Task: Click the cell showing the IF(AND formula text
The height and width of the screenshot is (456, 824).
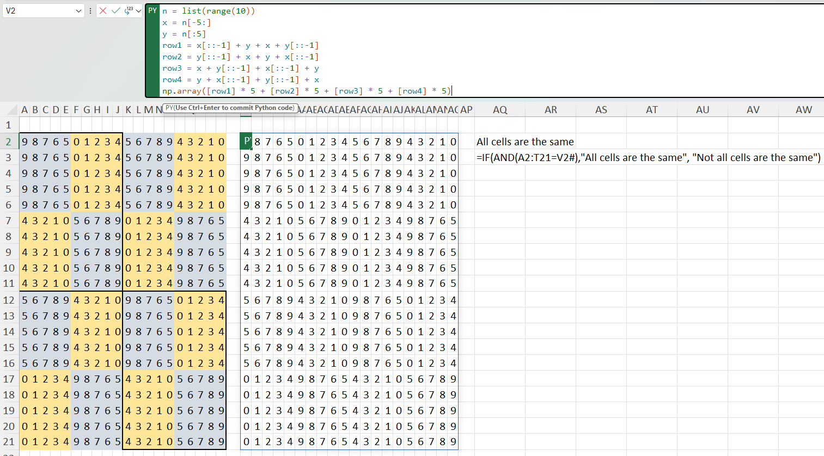Action: click(x=648, y=158)
